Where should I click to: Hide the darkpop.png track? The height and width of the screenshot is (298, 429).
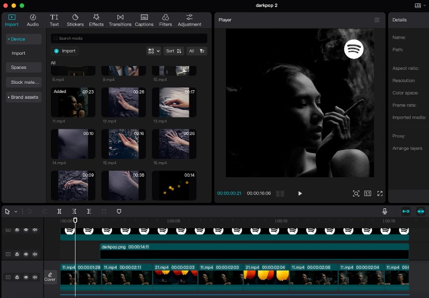click(x=26, y=254)
